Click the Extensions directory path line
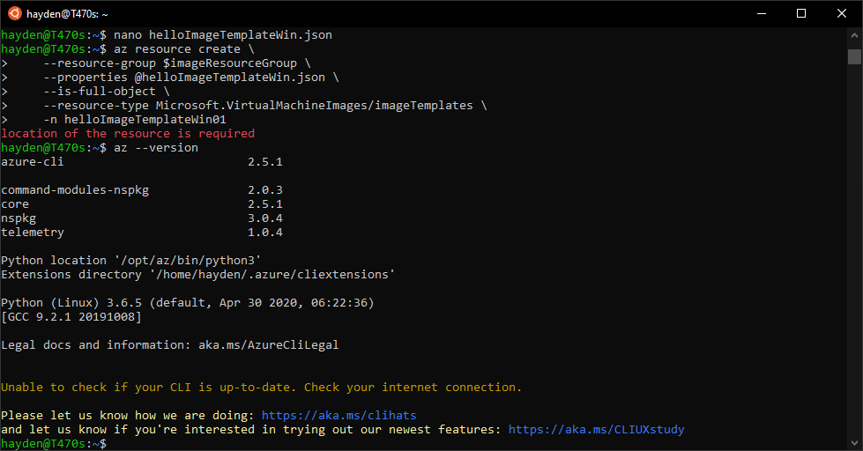The height and width of the screenshot is (451, 863). coord(198,275)
